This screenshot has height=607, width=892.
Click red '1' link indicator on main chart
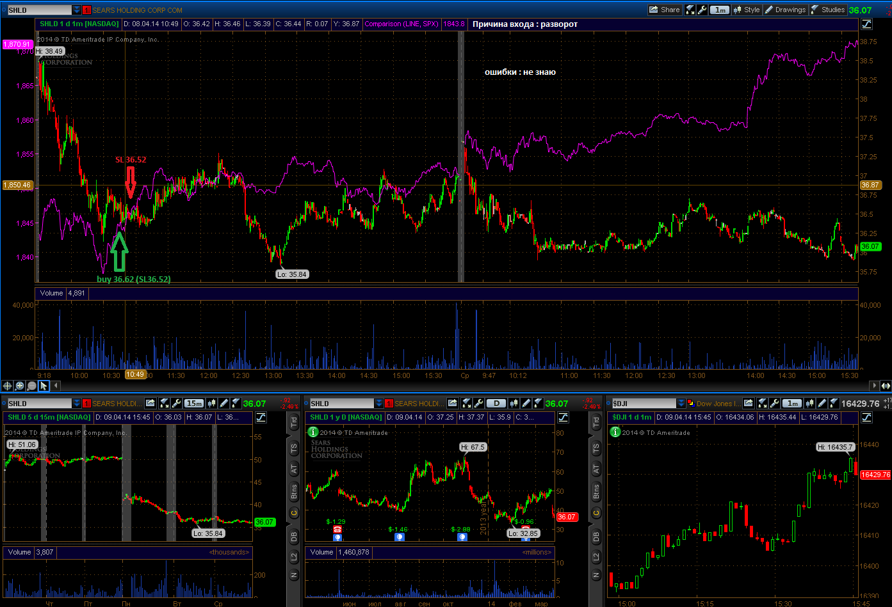coord(87,10)
